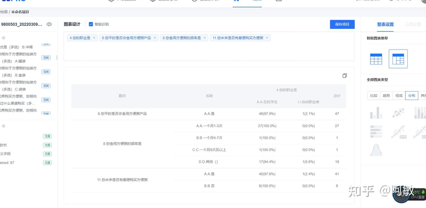426x208 pixels.
Task: Click the 定类 tag beside B.盒装
Action: [x=46, y=72]
